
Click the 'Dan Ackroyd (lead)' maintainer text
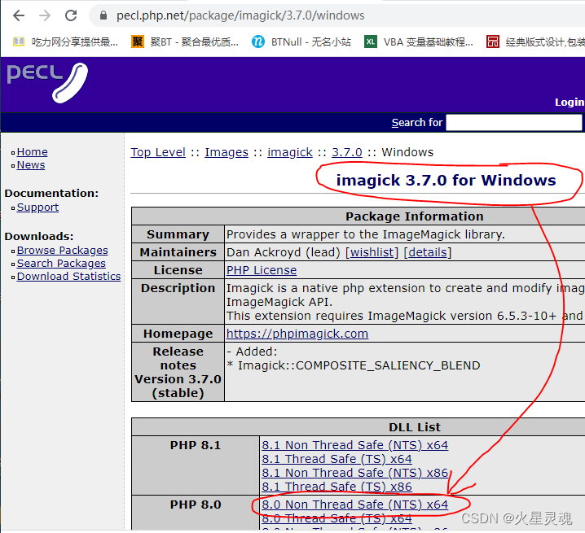coord(284,252)
